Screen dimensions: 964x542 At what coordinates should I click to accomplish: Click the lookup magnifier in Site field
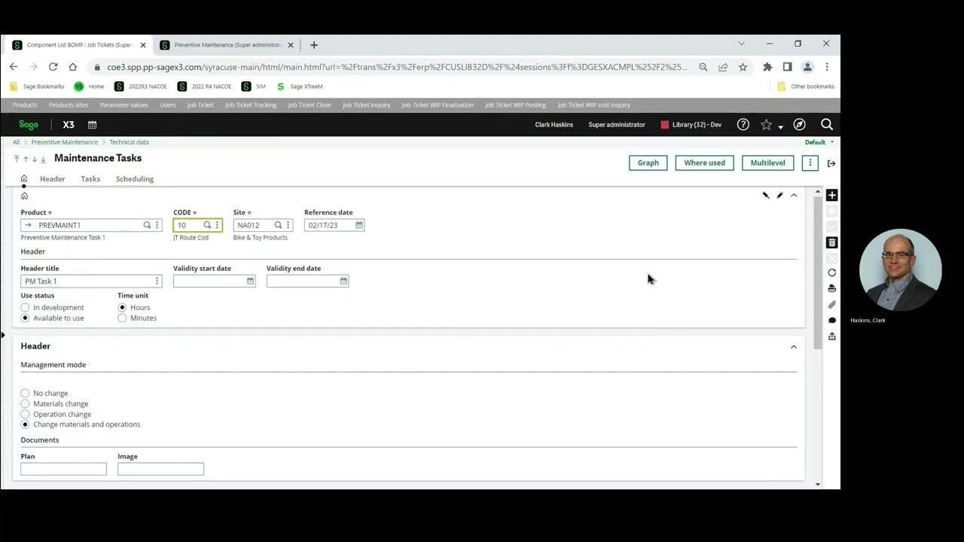point(278,225)
